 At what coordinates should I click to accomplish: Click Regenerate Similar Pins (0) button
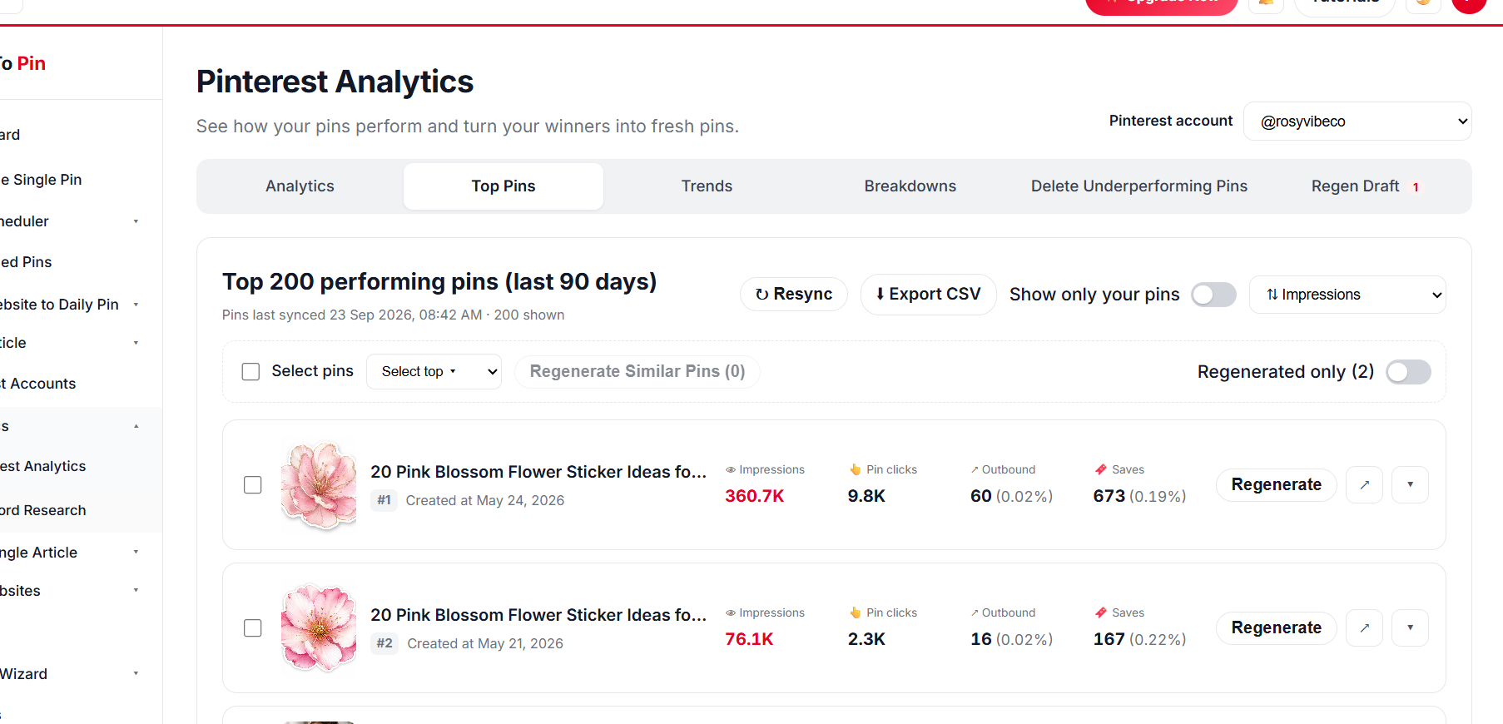click(637, 372)
